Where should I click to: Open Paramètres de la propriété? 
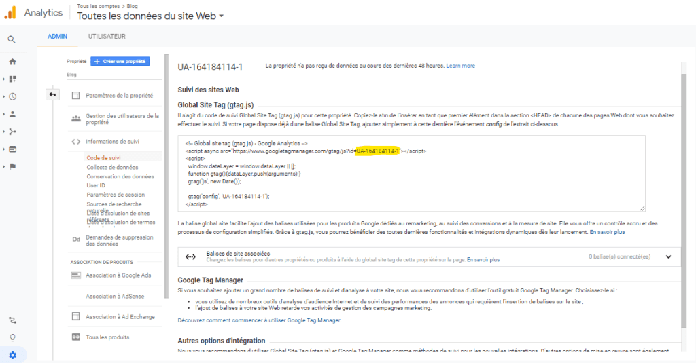pyautogui.click(x=119, y=95)
